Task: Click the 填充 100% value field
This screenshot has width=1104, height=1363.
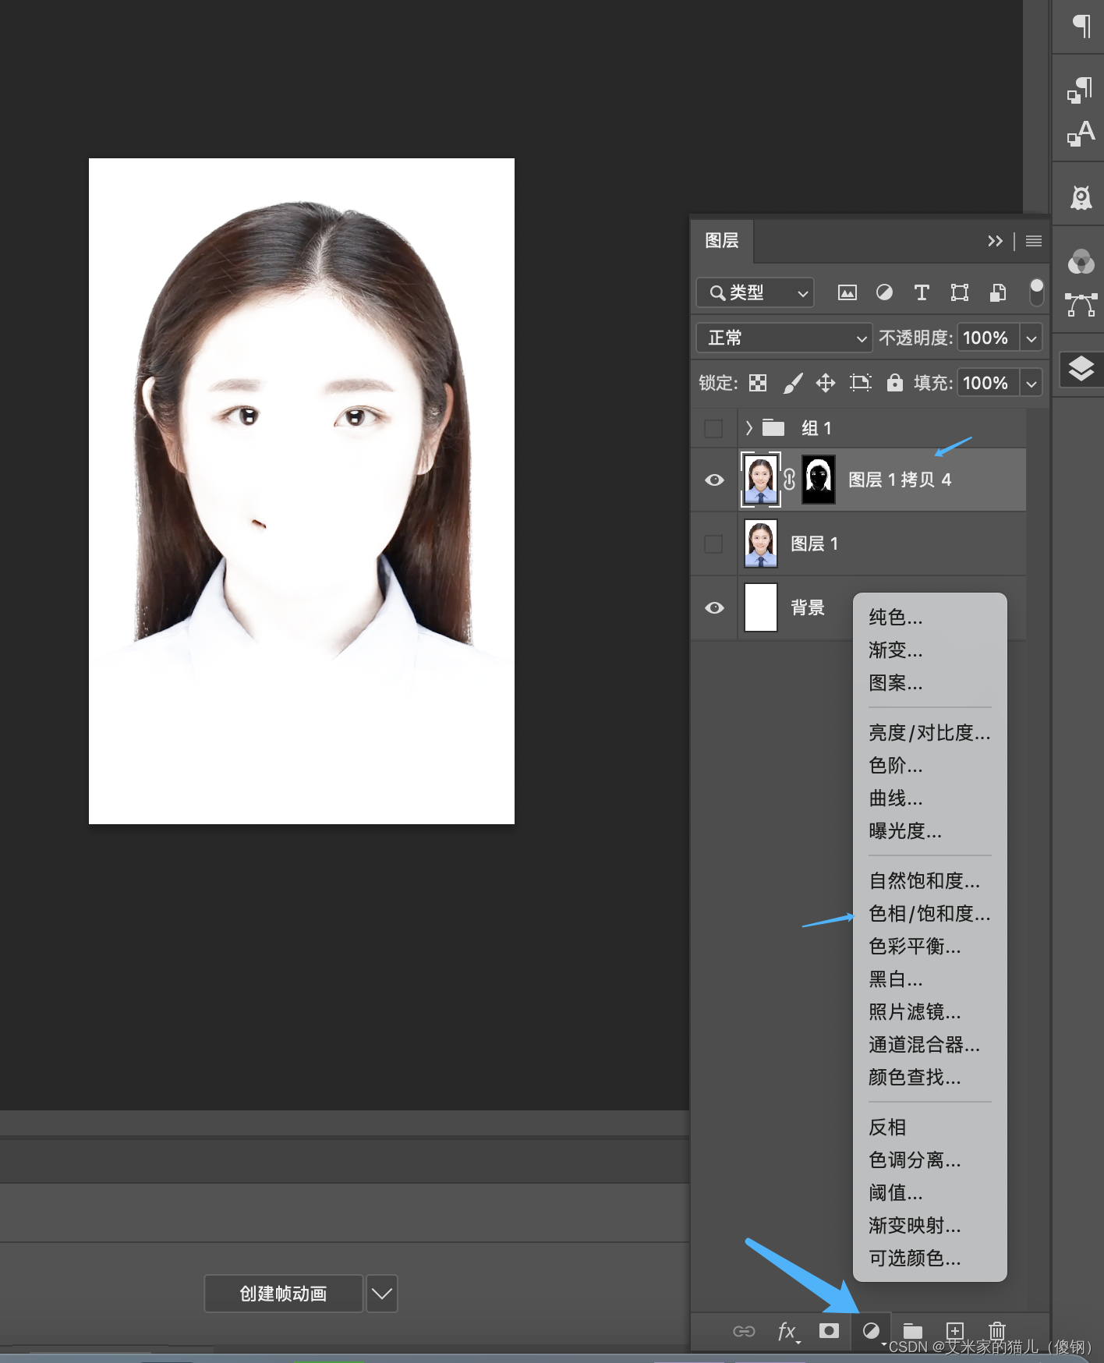Action: (x=987, y=383)
